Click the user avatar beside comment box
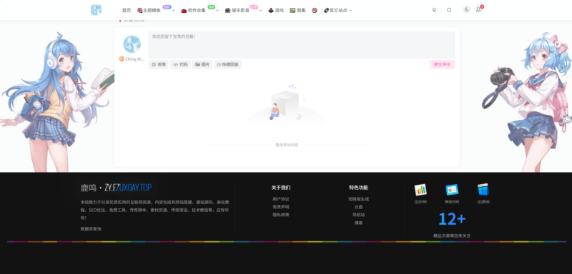Viewport: 572px width, 274px height. point(132,44)
